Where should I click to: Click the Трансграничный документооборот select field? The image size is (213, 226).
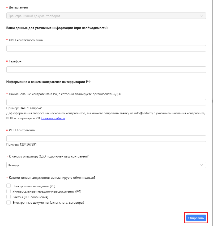[x=106, y=16]
